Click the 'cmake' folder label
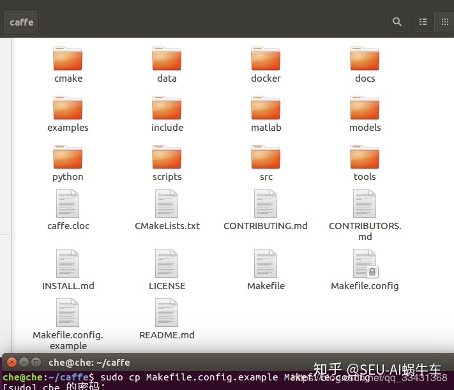The height and width of the screenshot is (390, 454). 68,79
